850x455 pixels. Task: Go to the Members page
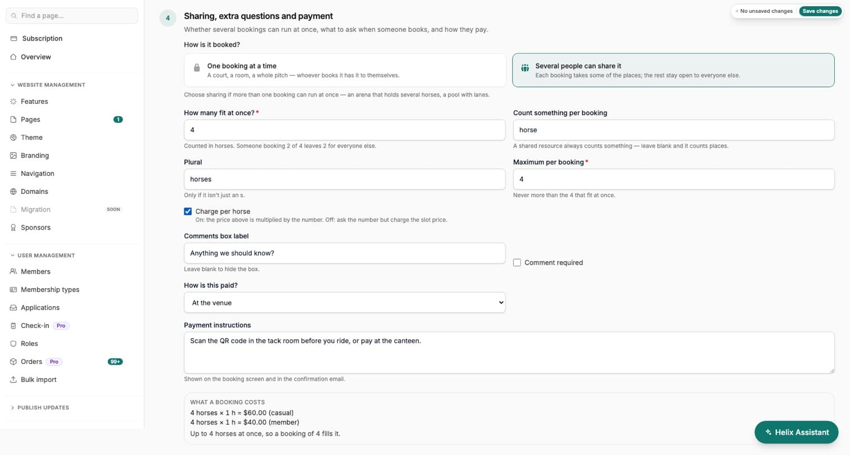[35, 272]
